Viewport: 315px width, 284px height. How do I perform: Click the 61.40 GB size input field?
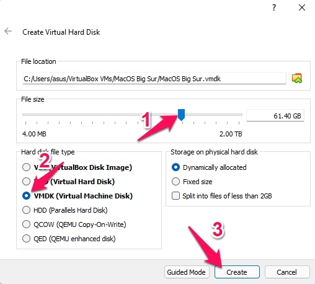click(275, 116)
